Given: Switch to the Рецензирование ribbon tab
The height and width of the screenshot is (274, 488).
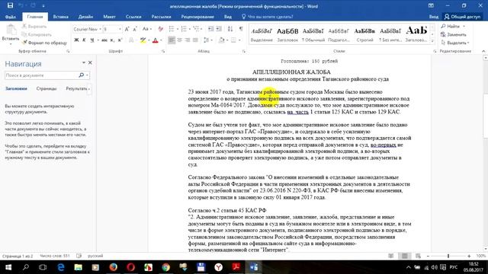Looking at the screenshot, I should pos(197,17).
